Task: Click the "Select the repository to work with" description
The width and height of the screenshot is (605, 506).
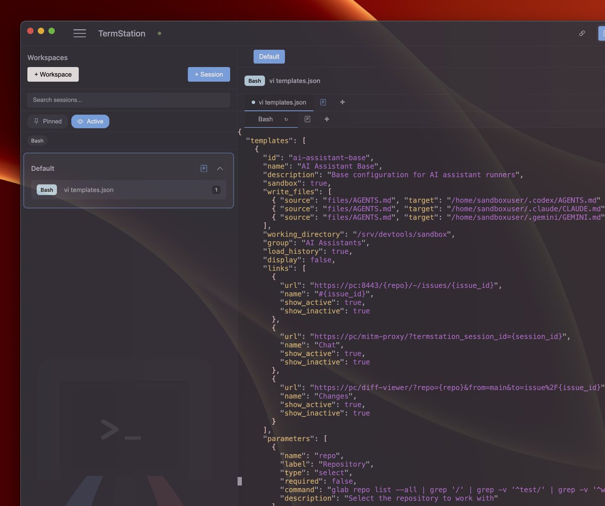Action: tap(420, 498)
